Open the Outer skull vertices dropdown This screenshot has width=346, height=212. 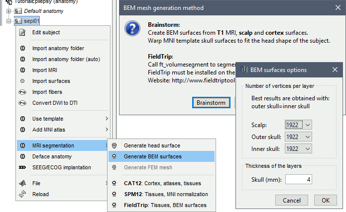point(298,137)
